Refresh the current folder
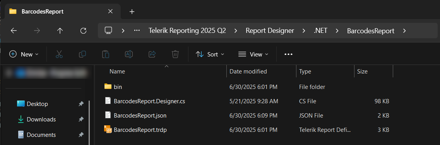Viewport: 440px width, 145px height. coord(83,31)
